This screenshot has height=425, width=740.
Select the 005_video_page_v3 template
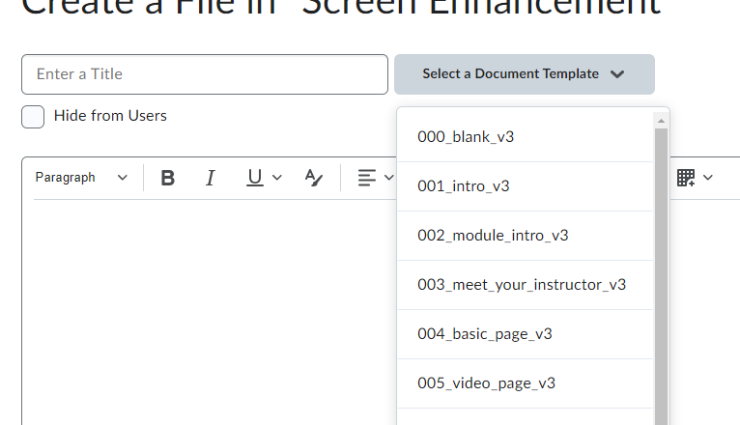487,383
